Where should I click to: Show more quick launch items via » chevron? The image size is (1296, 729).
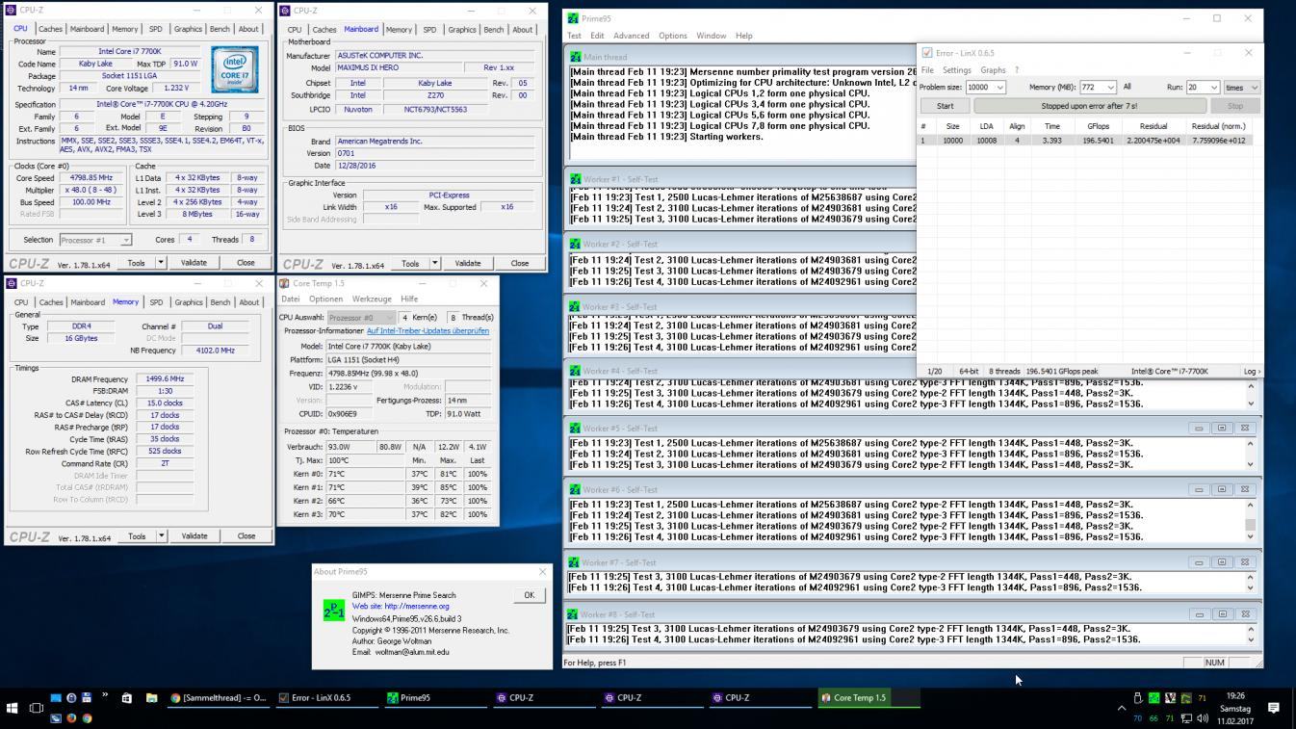coord(105,696)
